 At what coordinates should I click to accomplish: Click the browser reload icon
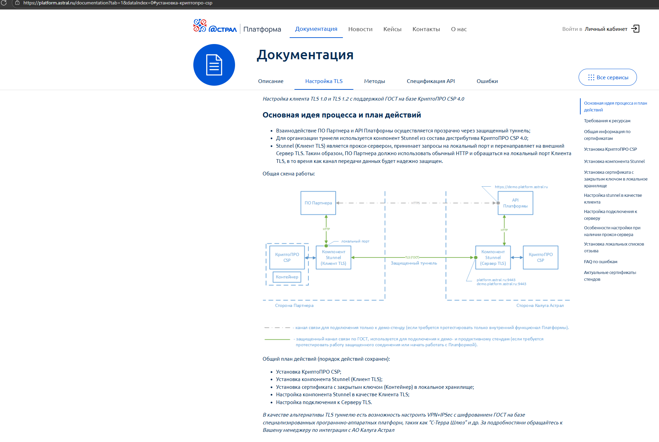(4, 3)
